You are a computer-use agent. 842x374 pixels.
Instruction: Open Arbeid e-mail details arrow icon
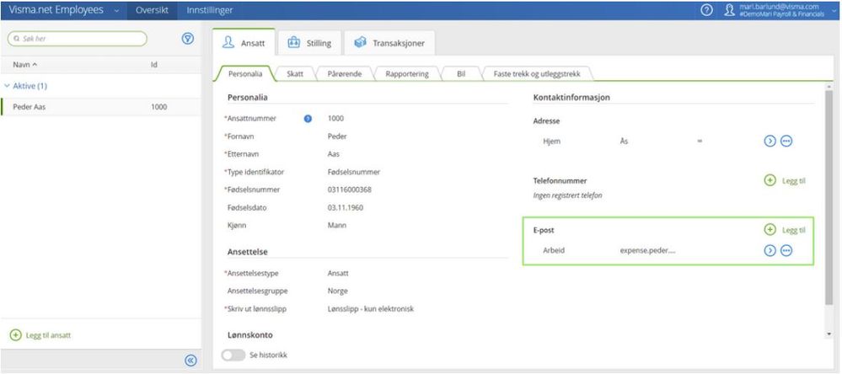[x=770, y=250]
